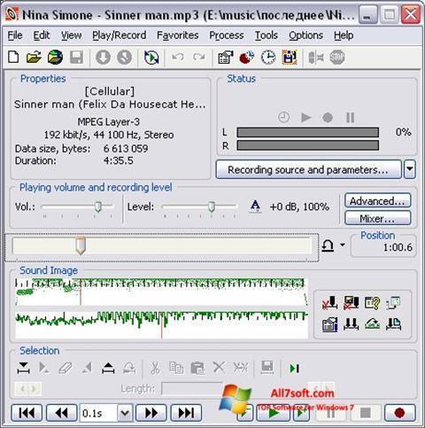Open the View menu
This screenshot has width=425, height=428.
coord(71,35)
